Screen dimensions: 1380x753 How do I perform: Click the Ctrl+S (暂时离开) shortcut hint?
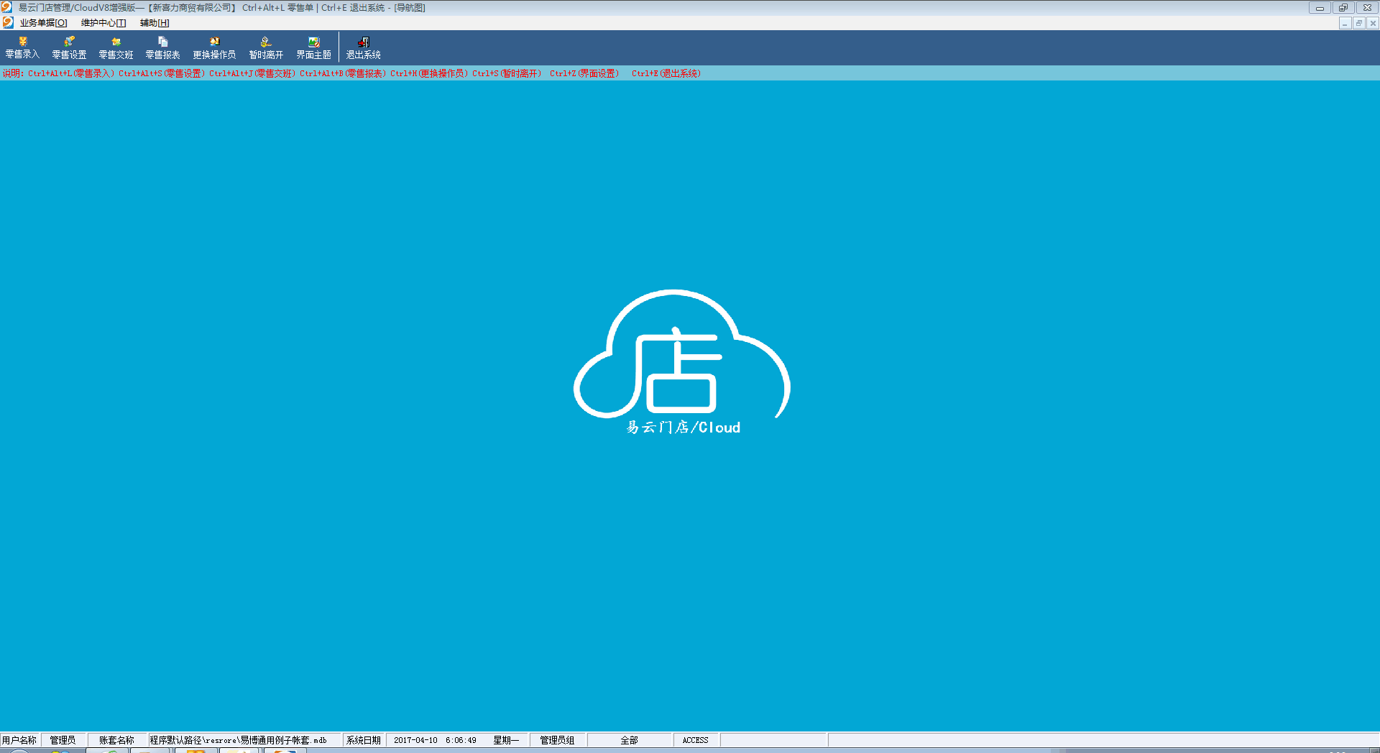click(507, 73)
